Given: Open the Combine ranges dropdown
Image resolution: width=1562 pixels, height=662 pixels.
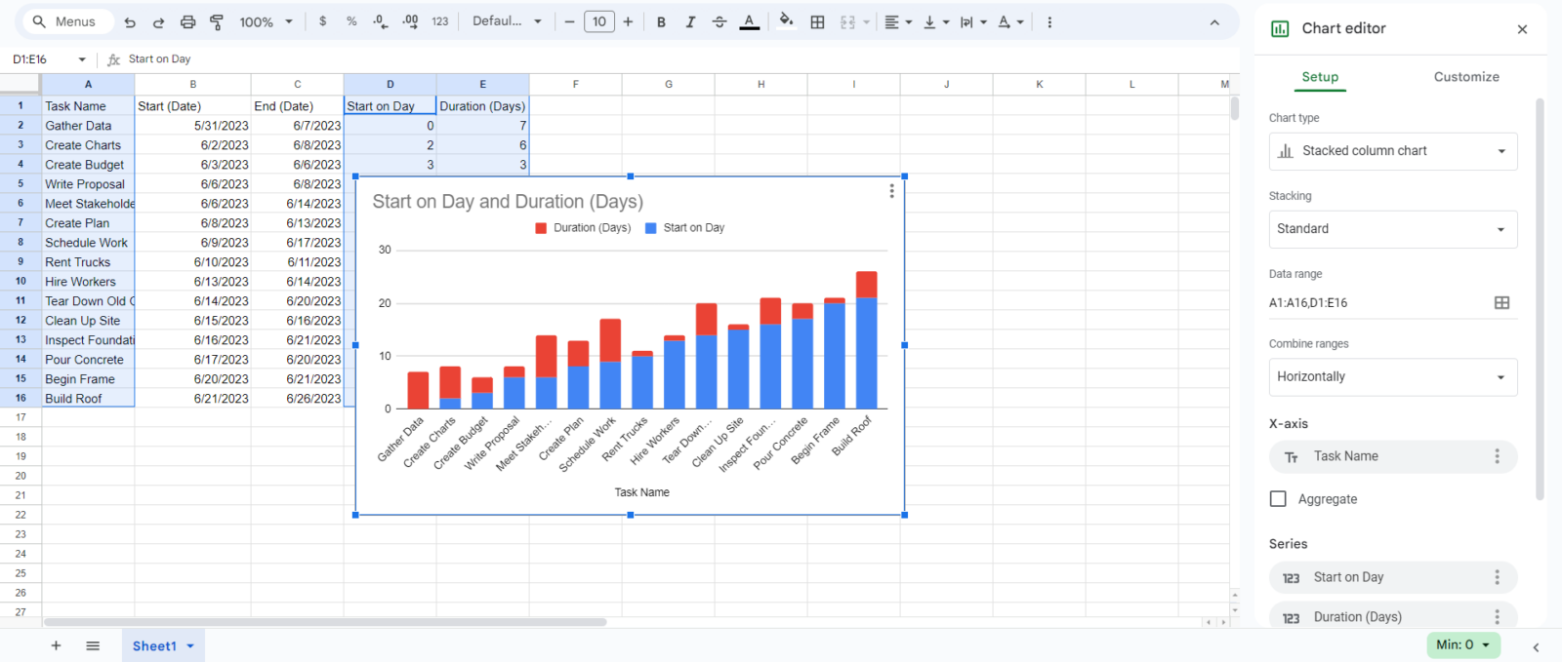Looking at the screenshot, I should coord(1392,377).
